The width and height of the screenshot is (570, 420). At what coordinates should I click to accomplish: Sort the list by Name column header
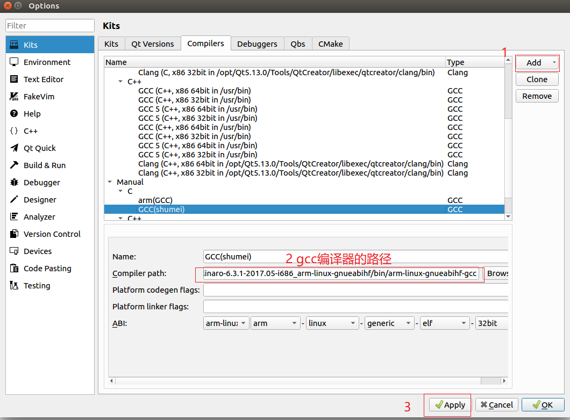274,62
